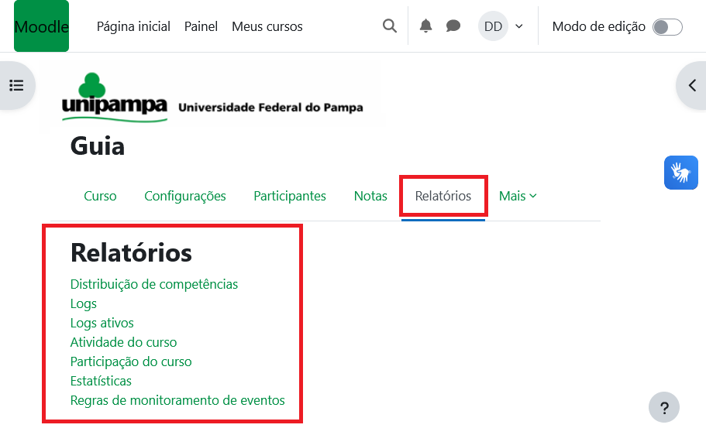The width and height of the screenshot is (706, 435).
Task: Click the Moodle logo
Action: click(x=41, y=26)
